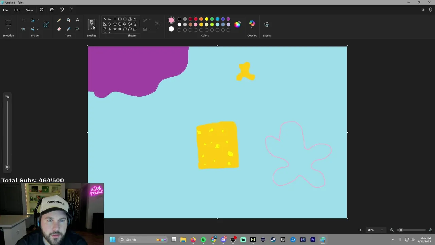Pick the red color swatch
This screenshot has height=245, width=435.
[196, 19]
